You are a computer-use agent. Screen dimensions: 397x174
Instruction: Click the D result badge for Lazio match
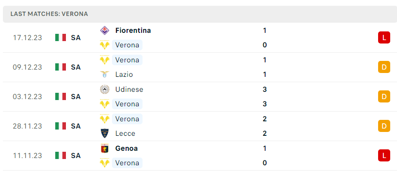point(384,67)
